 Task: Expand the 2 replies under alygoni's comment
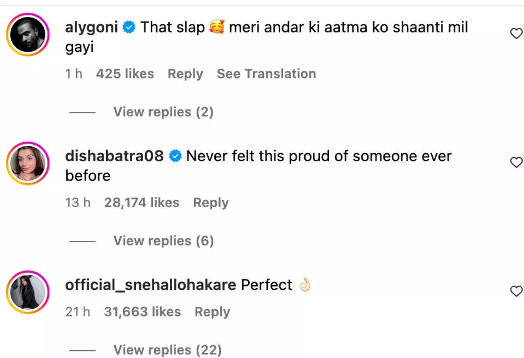163,112
